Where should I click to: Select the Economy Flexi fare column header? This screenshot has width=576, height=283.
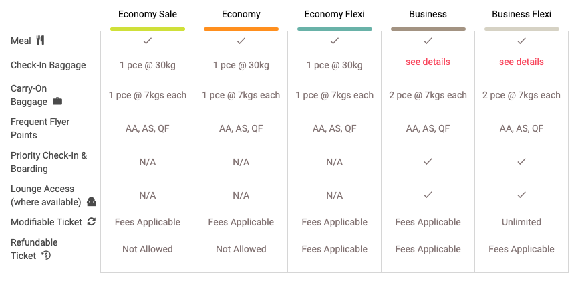coord(335,14)
